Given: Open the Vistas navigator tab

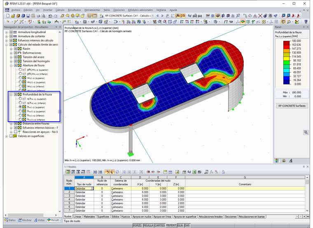Looking at the screenshot, I should coord(39,220).
